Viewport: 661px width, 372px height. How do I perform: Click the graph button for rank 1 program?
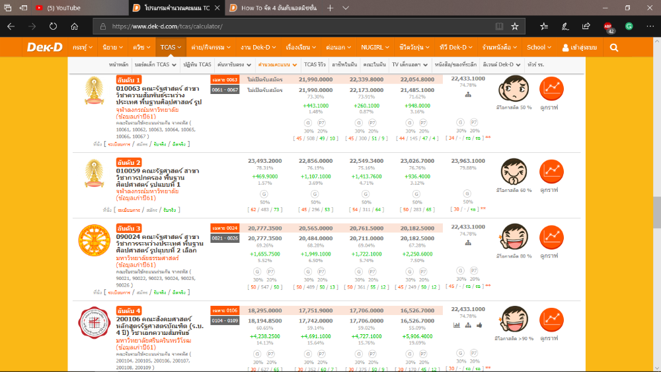click(551, 90)
